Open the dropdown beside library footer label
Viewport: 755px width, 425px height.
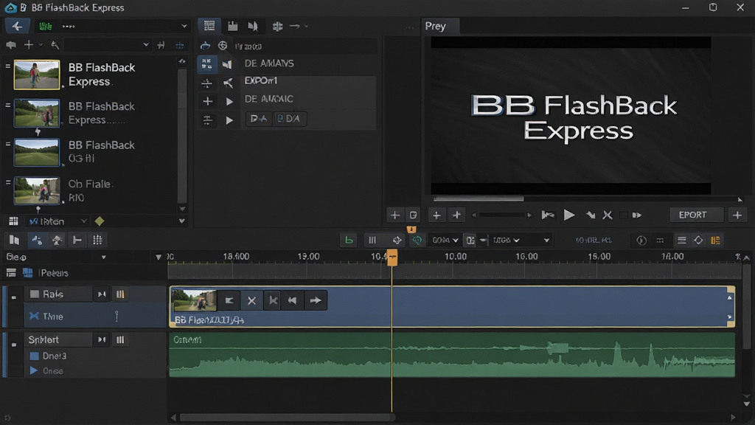coord(84,221)
